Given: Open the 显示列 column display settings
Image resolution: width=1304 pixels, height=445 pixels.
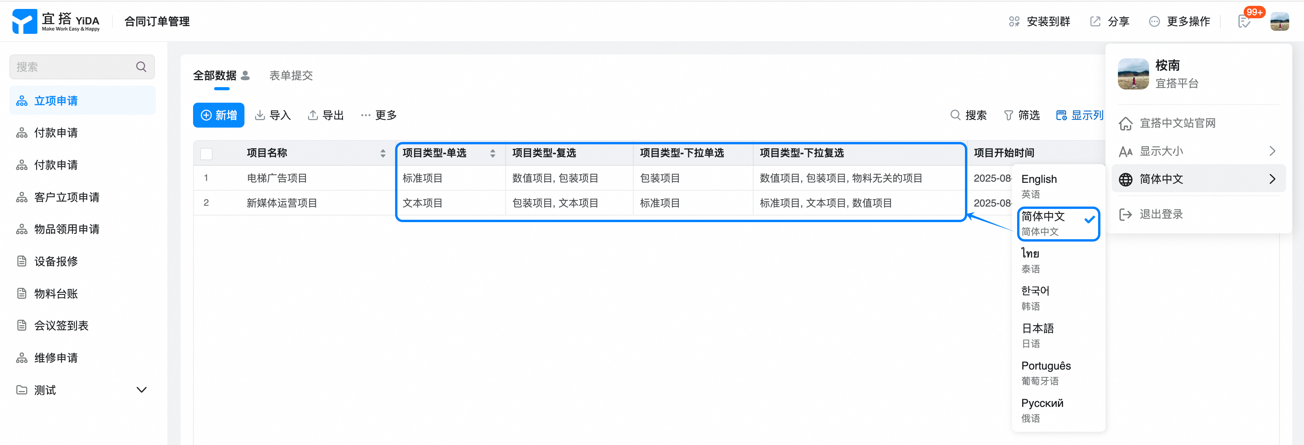Looking at the screenshot, I should tap(1079, 115).
